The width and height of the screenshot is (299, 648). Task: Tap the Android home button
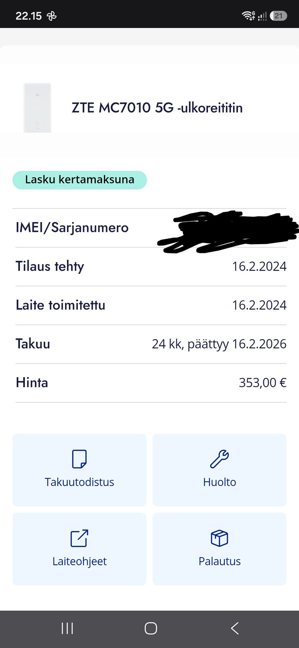[x=151, y=628]
